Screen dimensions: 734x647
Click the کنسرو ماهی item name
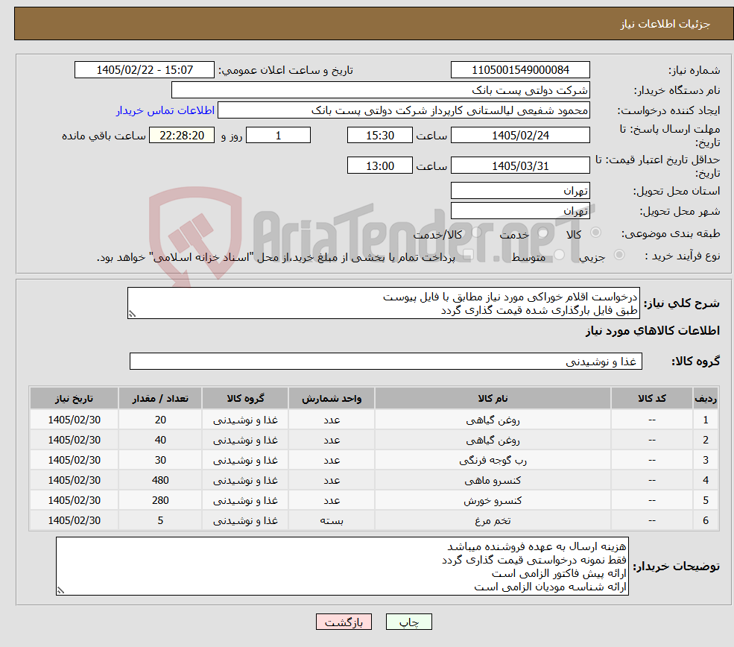click(493, 480)
